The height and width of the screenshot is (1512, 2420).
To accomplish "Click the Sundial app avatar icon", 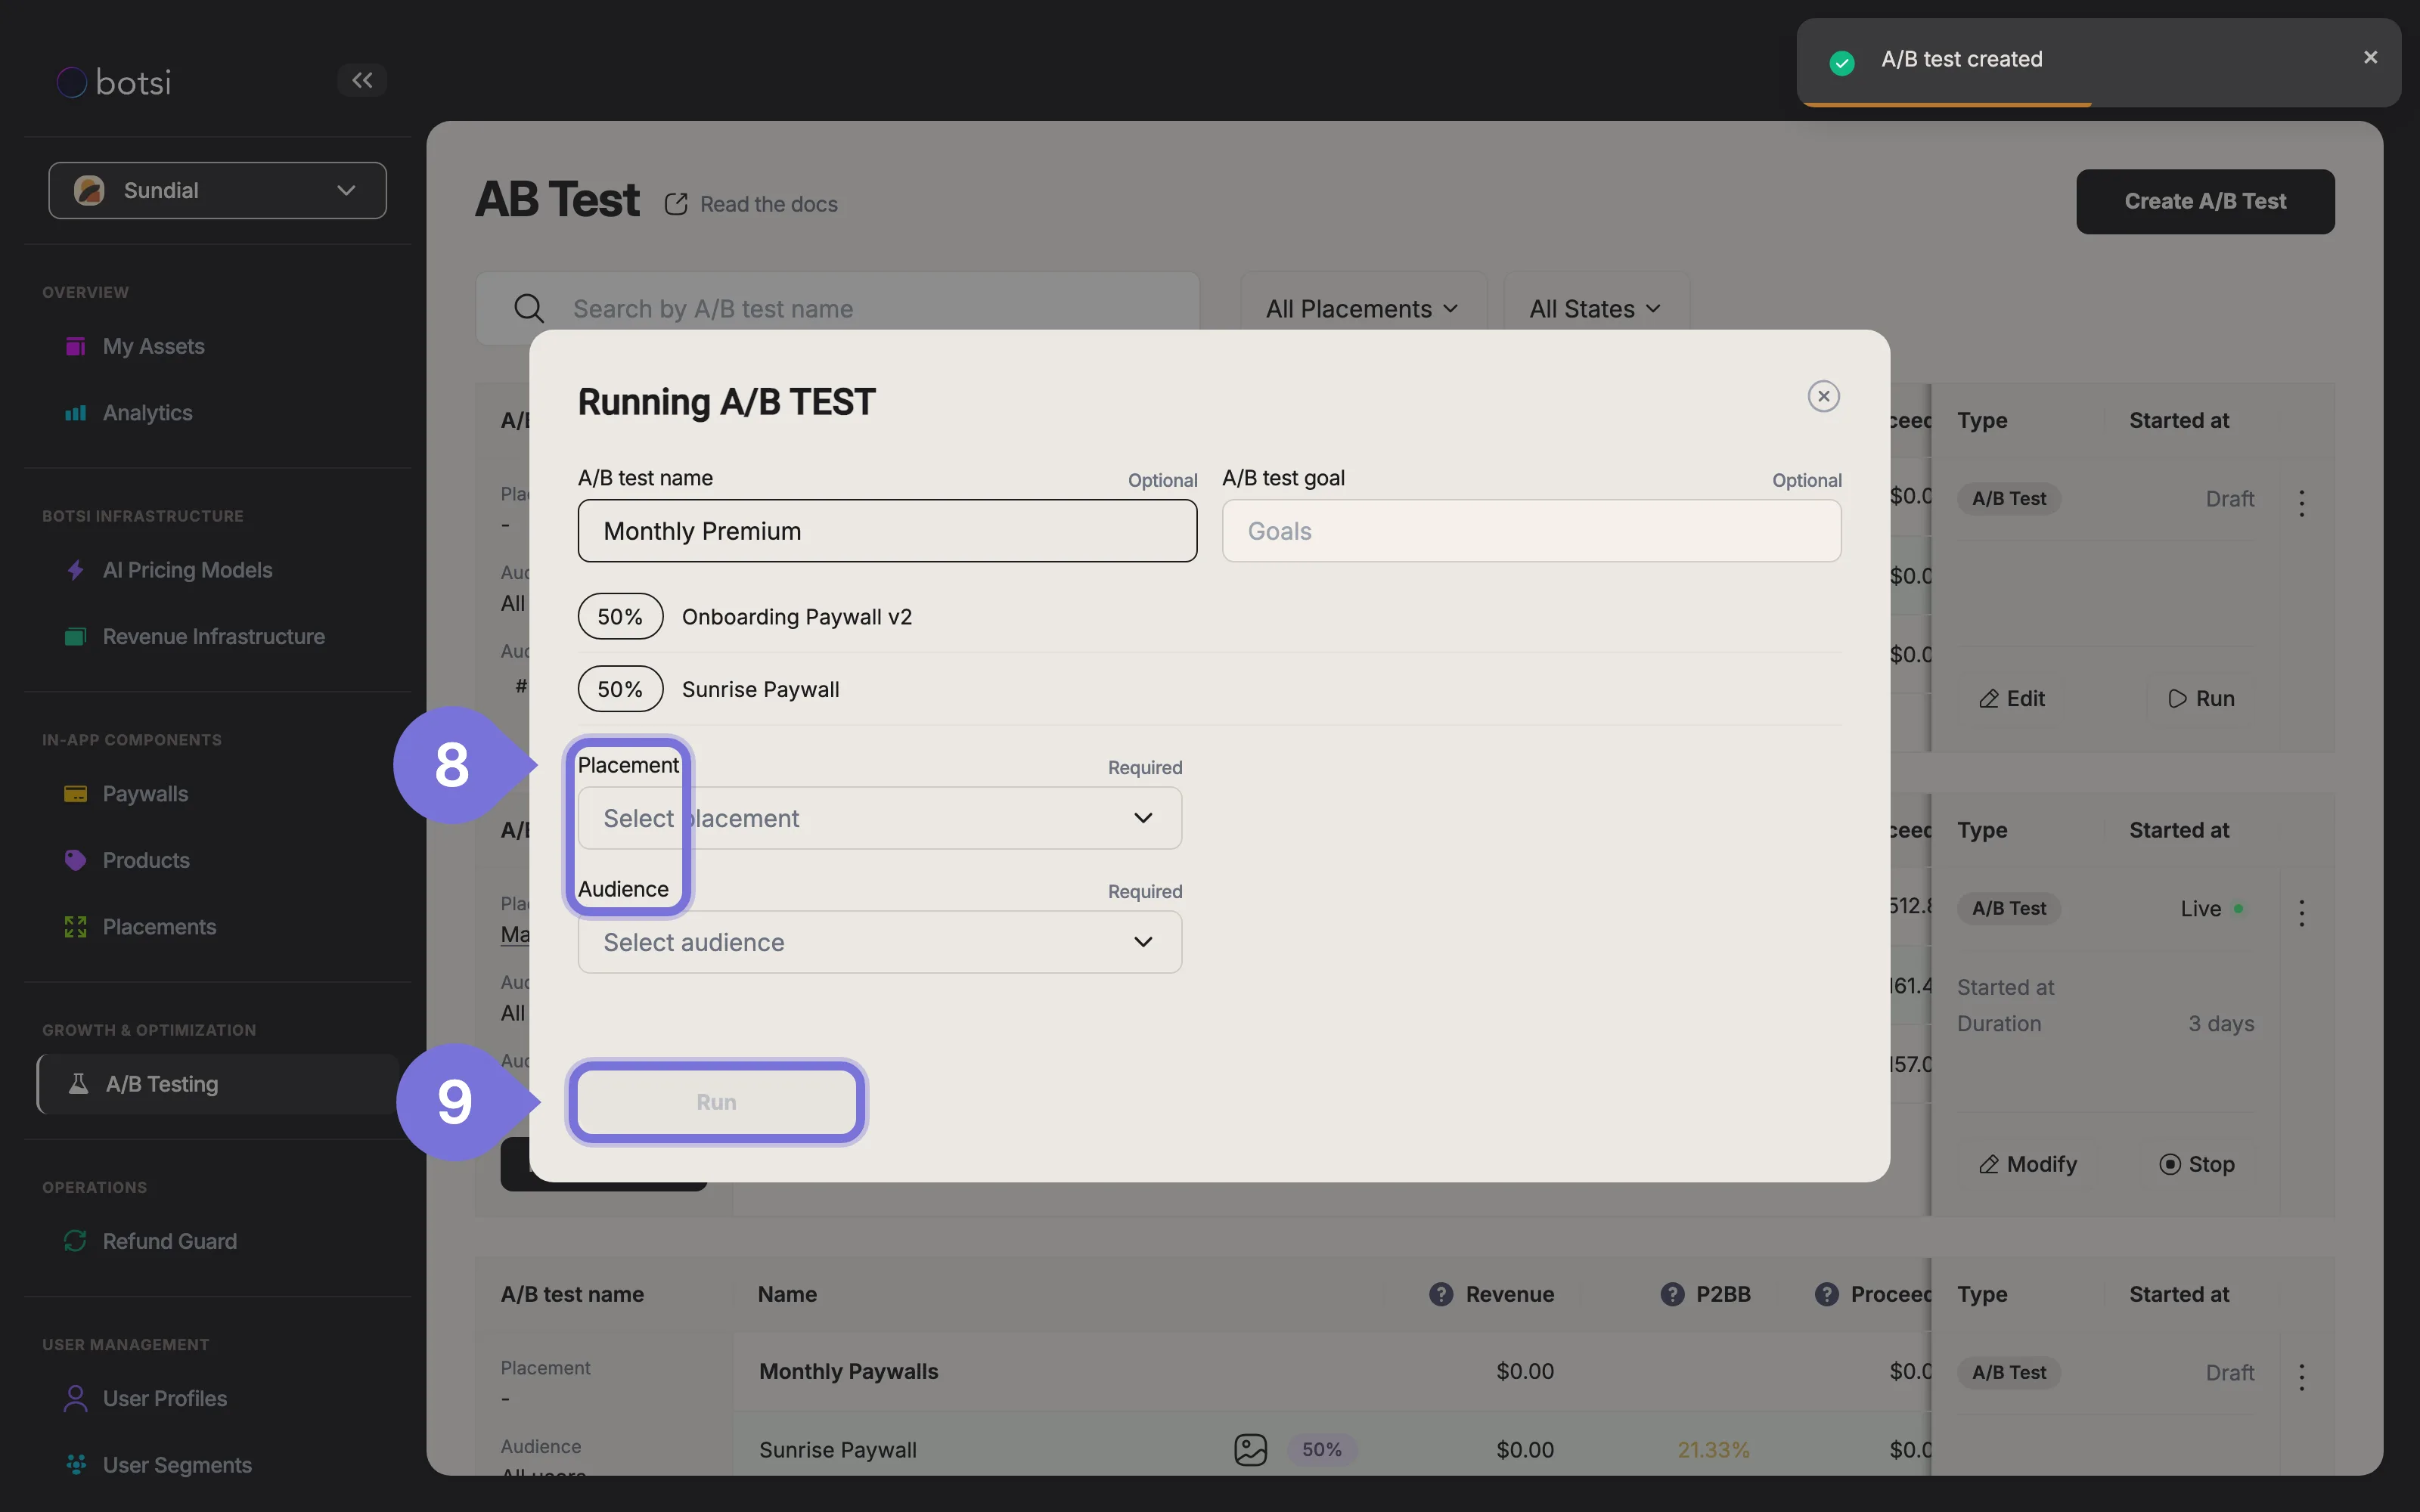I will click(x=89, y=190).
